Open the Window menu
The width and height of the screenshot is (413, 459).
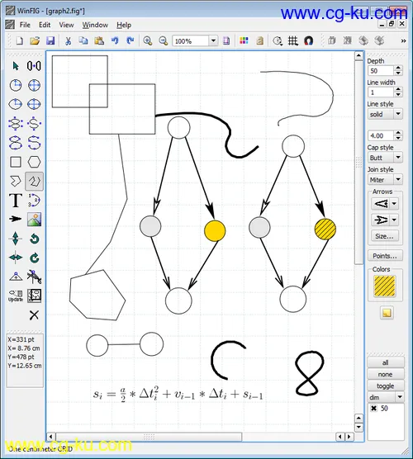point(95,25)
